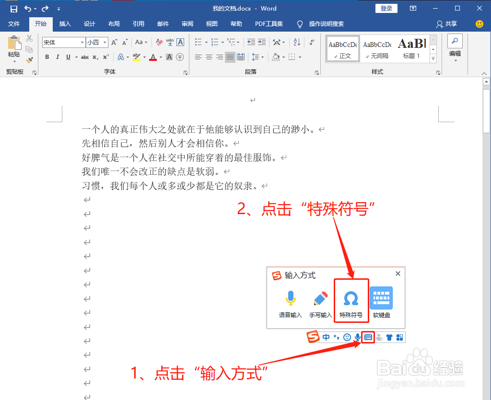Open the Sogou toolbox grid icon
This screenshot has height=400, width=491.
coord(400,337)
